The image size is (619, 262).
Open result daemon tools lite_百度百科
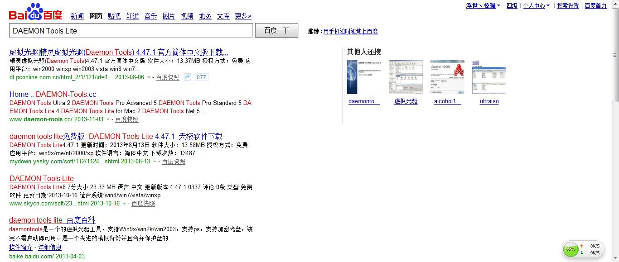click(x=52, y=220)
